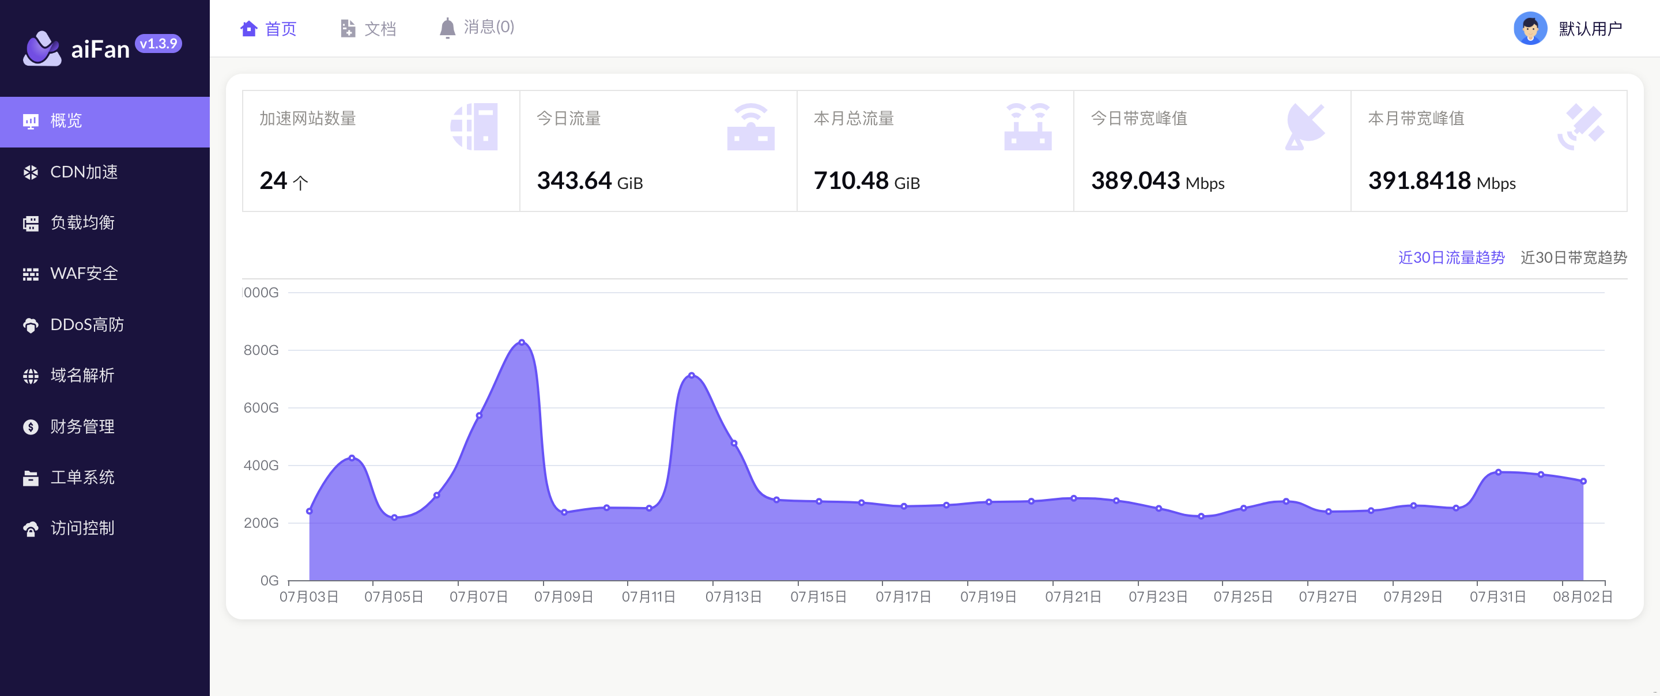Open the user avatar picture
Image resolution: width=1660 pixels, height=696 pixels.
coord(1530,28)
